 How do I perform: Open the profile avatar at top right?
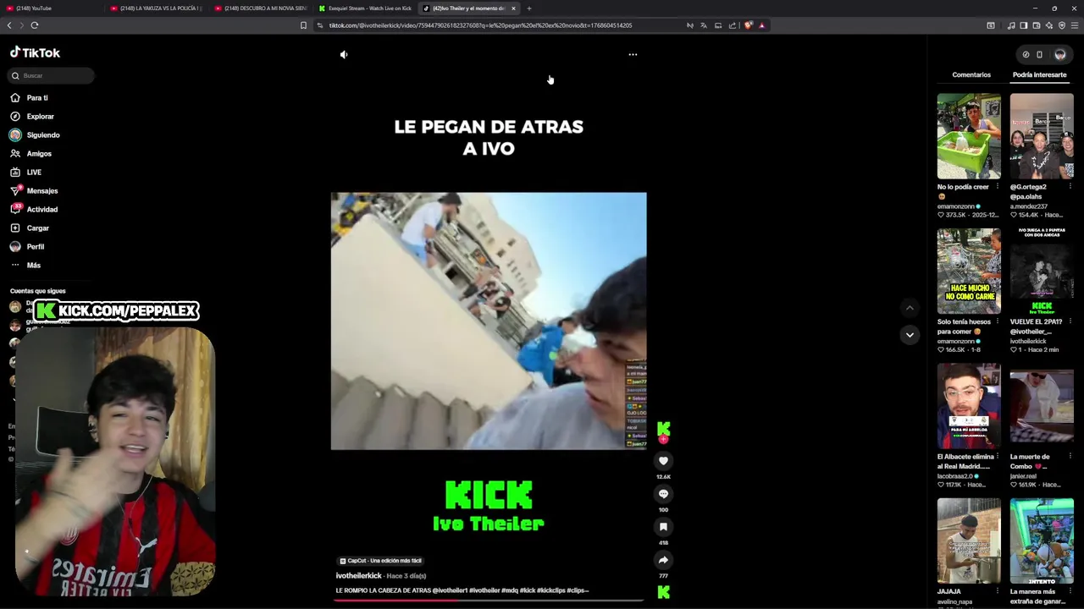1059,54
